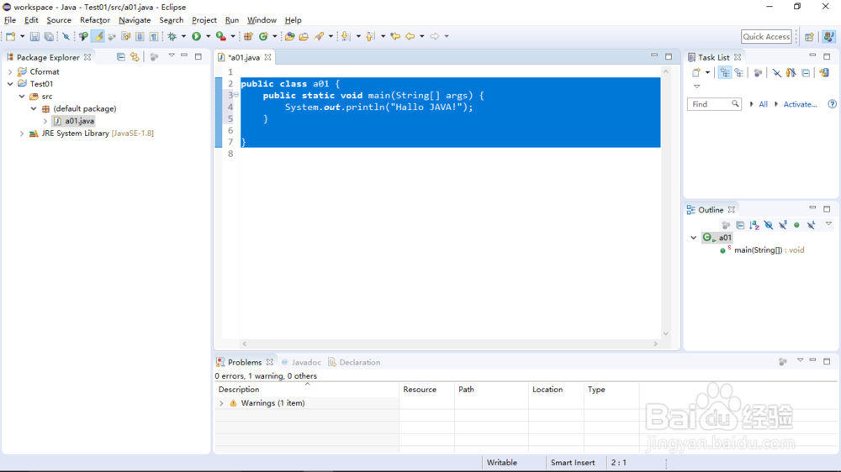The image size is (841, 472).
Task: Expand the JRE System Library node
Action: (22, 134)
